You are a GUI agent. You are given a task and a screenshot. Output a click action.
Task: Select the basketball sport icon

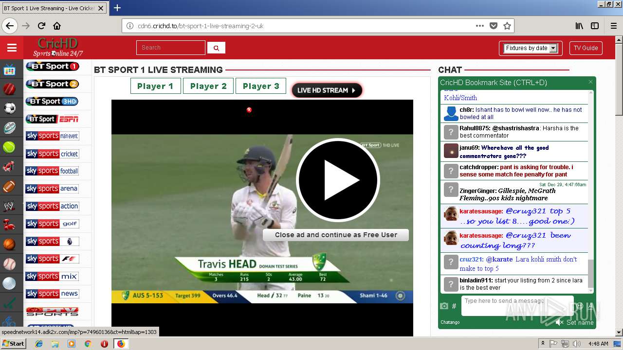pos(9,245)
